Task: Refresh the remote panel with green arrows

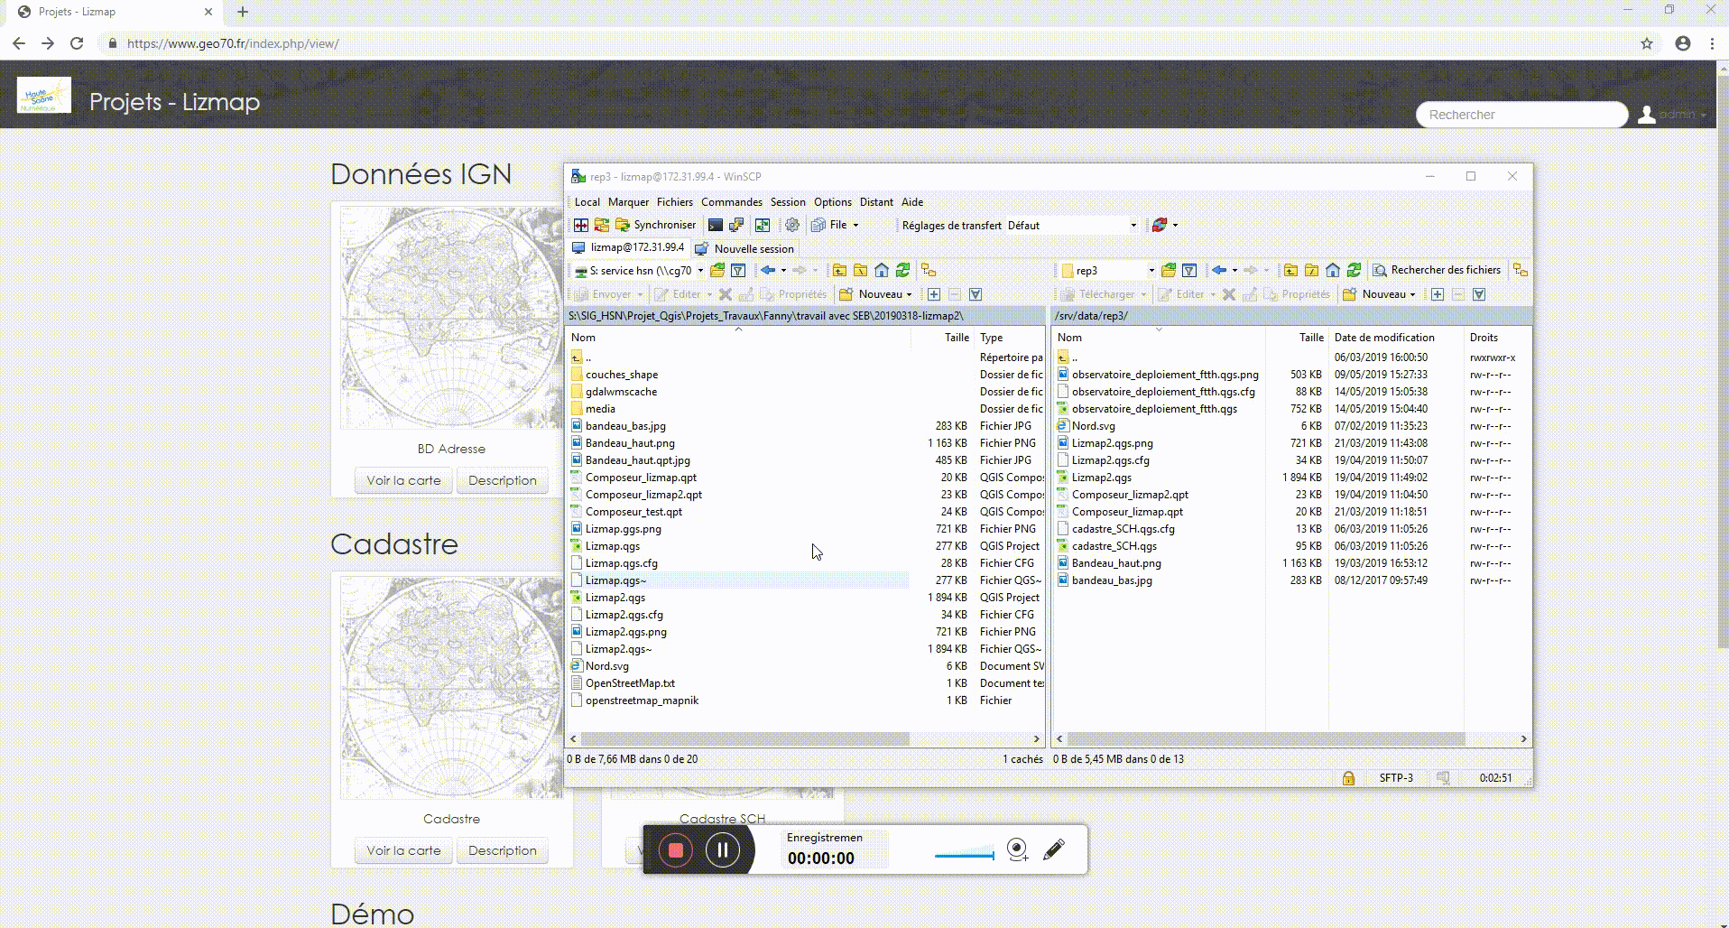Action: pos(1354,270)
